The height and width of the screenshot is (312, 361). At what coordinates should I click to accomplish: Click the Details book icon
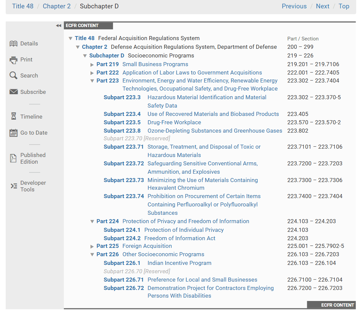tap(13, 43)
